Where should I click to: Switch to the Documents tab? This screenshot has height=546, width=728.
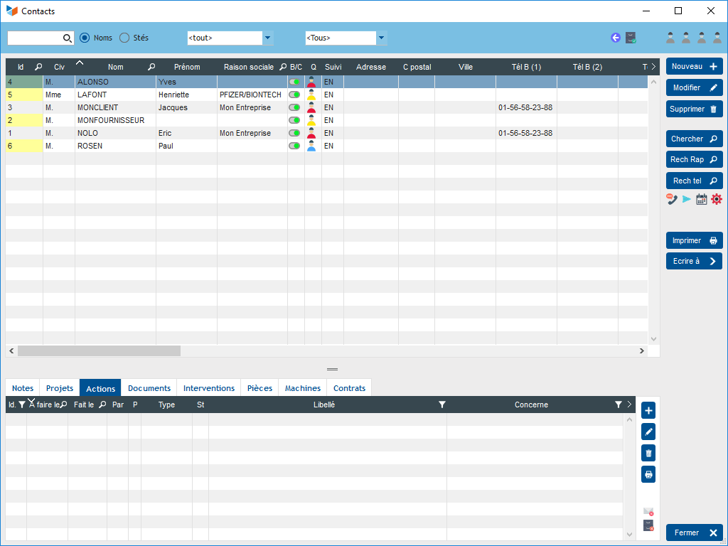149,388
